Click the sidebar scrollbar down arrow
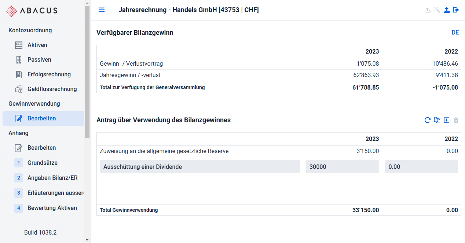The height and width of the screenshot is (243, 465). tap(87, 240)
